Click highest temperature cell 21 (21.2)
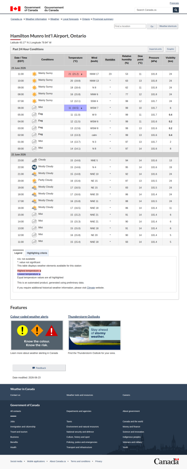This screenshot has height=469, width=187. (x=76, y=74)
